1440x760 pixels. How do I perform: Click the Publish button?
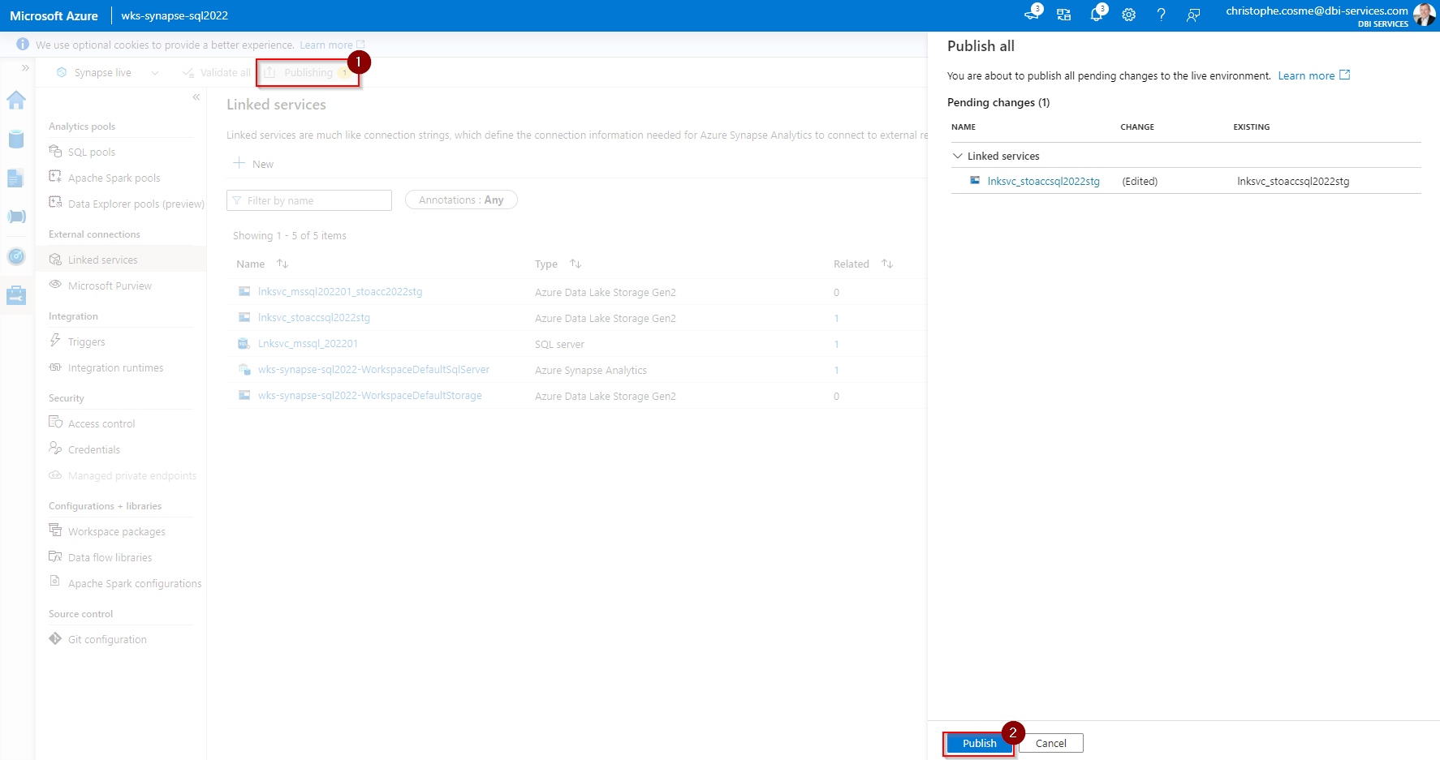[979, 743]
